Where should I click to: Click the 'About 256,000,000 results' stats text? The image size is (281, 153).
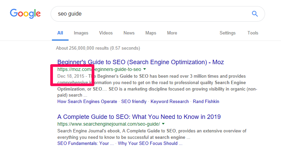pos(98,48)
